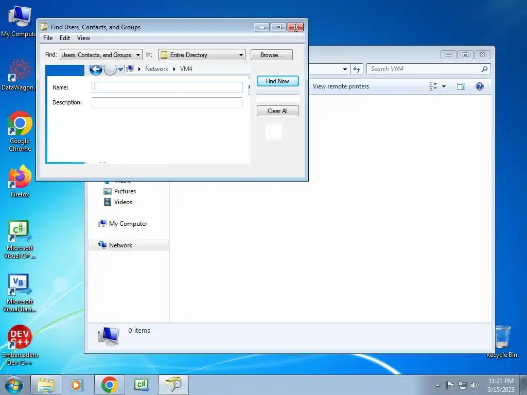Show hidden system tray icons
527x395 pixels.
[x=437, y=385]
